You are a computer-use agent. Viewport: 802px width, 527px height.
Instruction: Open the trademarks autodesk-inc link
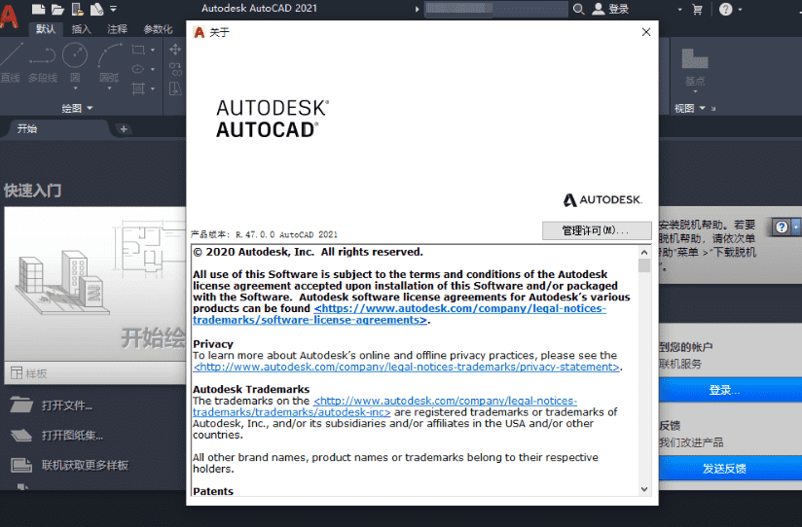(385, 406)
